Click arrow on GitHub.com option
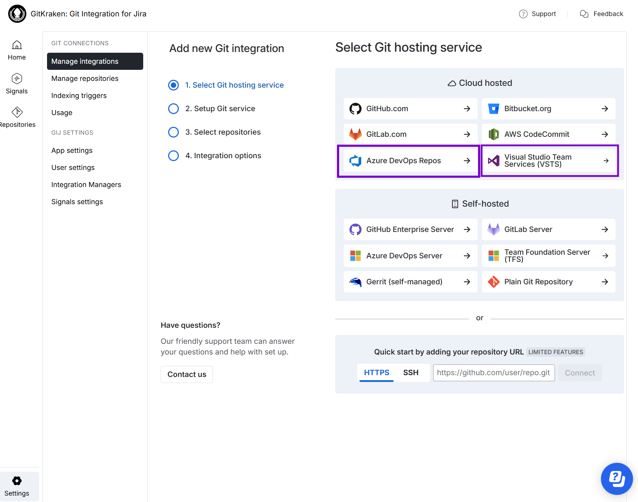This screenshot has height=502, width=638. click(x=467, y=109)
